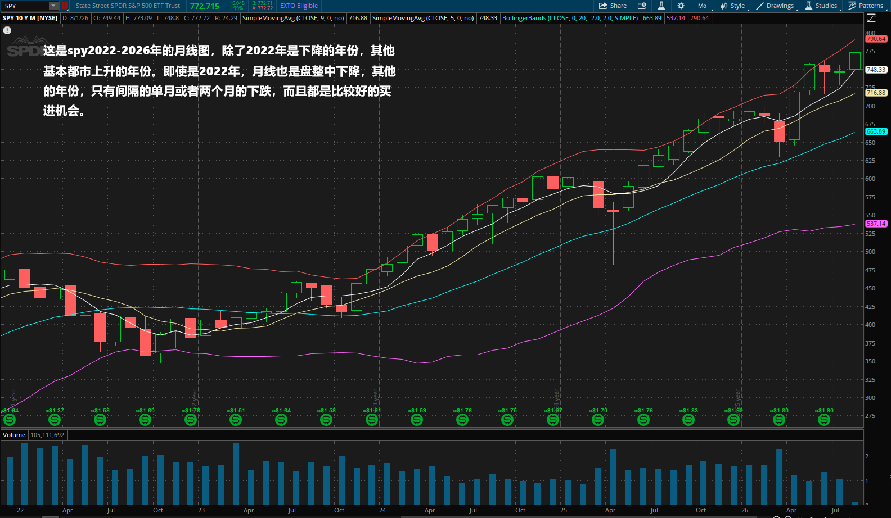The height and width of the screenshot is (518, 891).
Task: Click the BollingerBands study label
Action: coord(570,18)
